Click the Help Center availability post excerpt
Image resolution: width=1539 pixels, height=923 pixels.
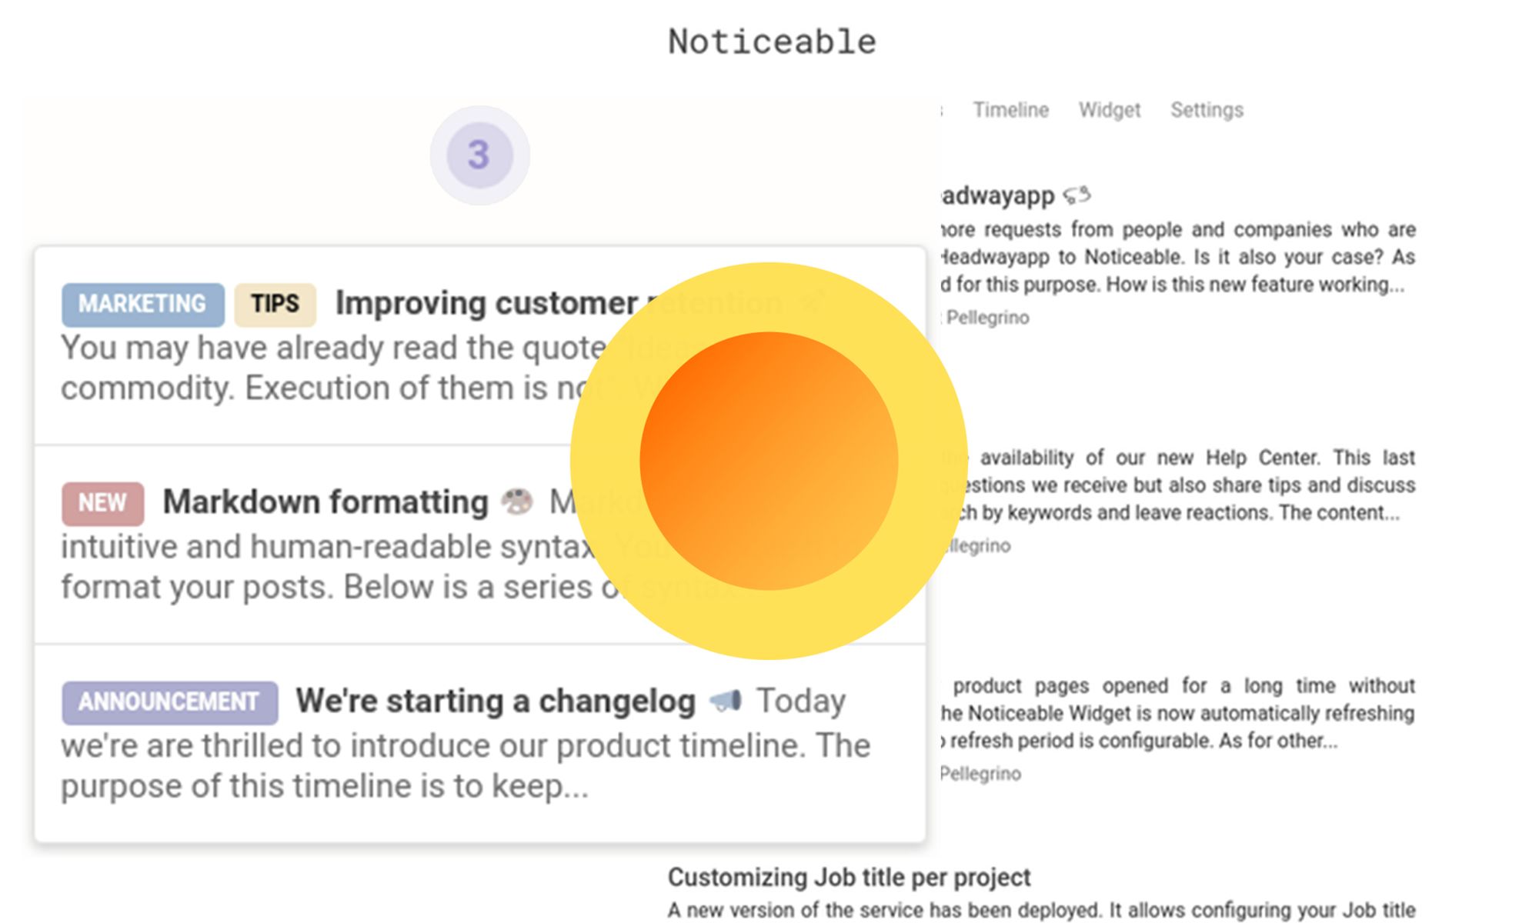point(1177,485)
